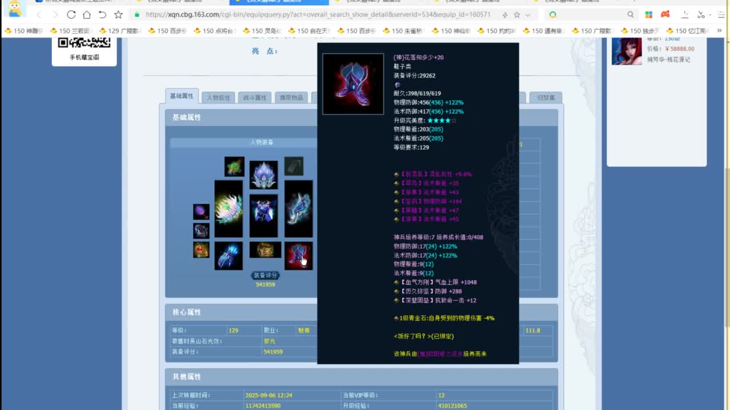
Task: Open the green search engine logo icon
Action: (x=553, y=15)
